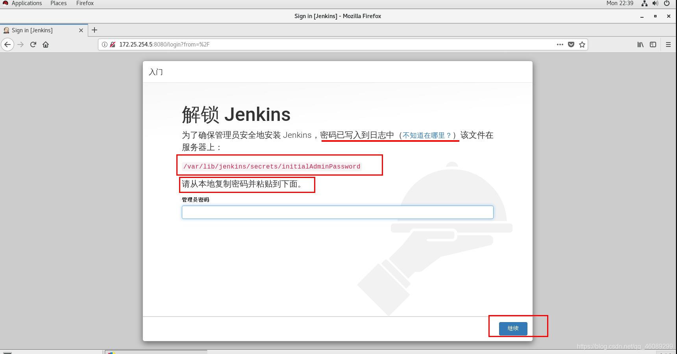
Task: Click the 解锁 Jenkins heading
Action: point(236,115)
